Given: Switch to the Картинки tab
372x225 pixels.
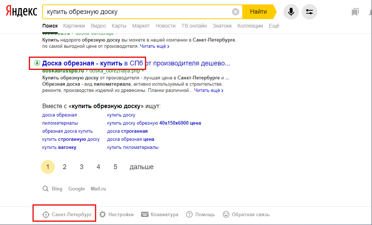Looking at the screenshot, I should pyautogui.click(x=74, y=26).
